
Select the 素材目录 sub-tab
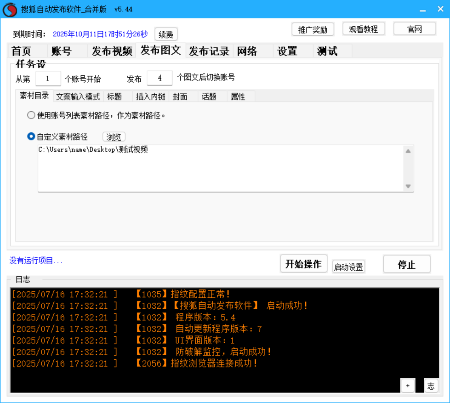coord(34,95)
